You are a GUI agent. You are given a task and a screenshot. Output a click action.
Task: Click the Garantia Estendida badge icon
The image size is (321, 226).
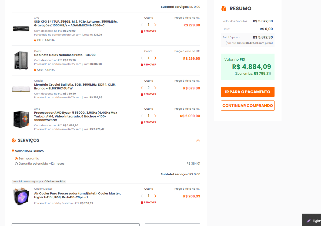tap(13, 151)
